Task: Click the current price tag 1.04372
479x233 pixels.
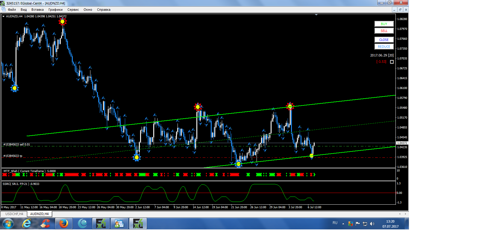Action: click(402, 143)
